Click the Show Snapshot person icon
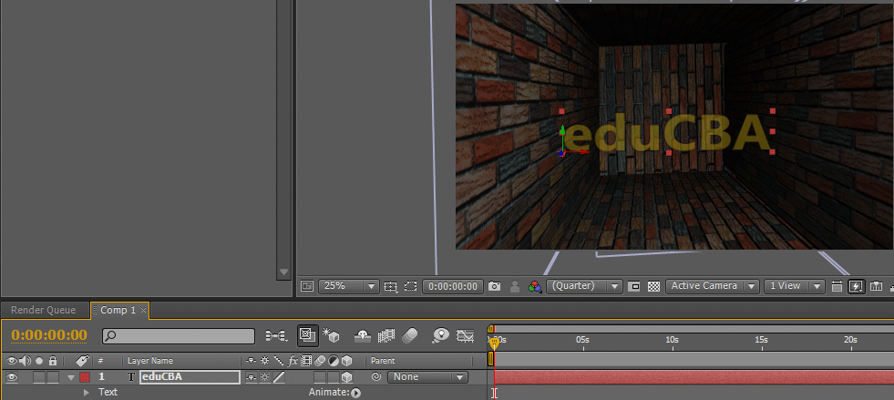This screenshot has width=894, height=400. [515, 286]
